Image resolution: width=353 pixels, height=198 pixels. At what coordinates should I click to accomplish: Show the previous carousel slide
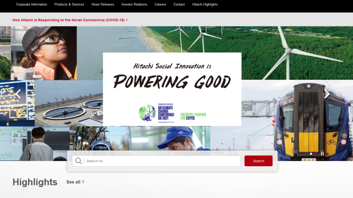[x=19, y=94]
